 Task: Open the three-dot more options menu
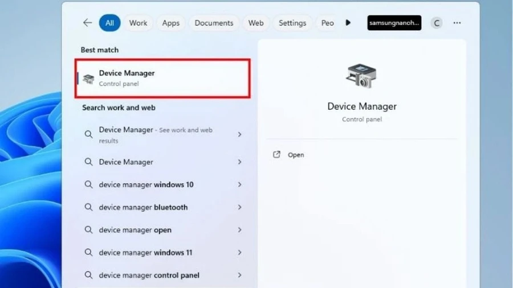[x=457, y=23]
